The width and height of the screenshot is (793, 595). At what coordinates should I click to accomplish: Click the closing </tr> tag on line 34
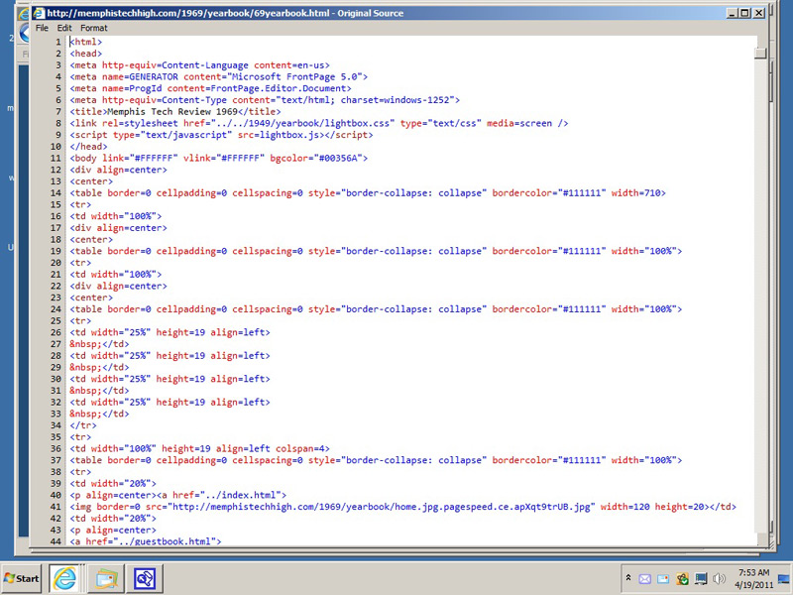83,426
